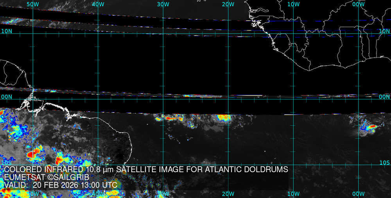Click the 00N equator label on right edge
Viewport: 391px width, 198px height.
pos(385,97)
